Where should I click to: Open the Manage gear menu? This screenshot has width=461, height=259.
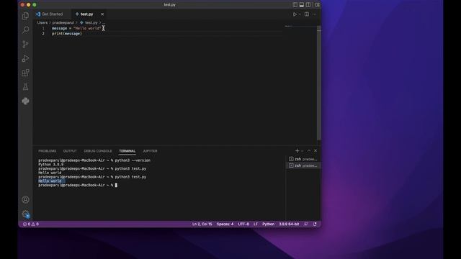click(x=26, y=214)
